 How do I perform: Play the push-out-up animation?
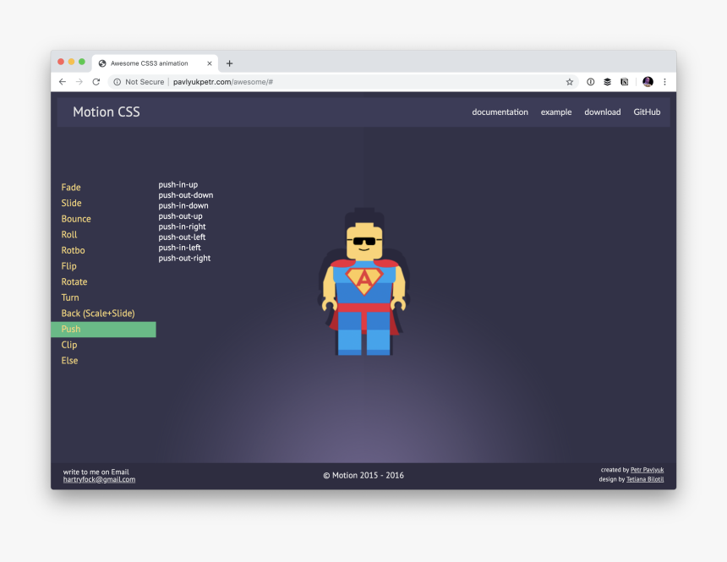coord(180,216)
